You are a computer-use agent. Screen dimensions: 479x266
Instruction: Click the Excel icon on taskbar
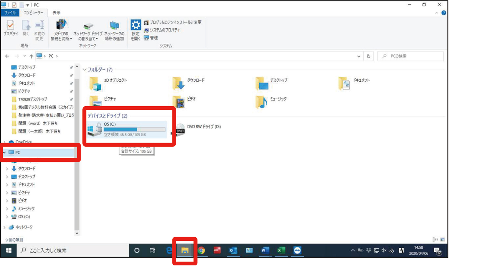[281, 250]
